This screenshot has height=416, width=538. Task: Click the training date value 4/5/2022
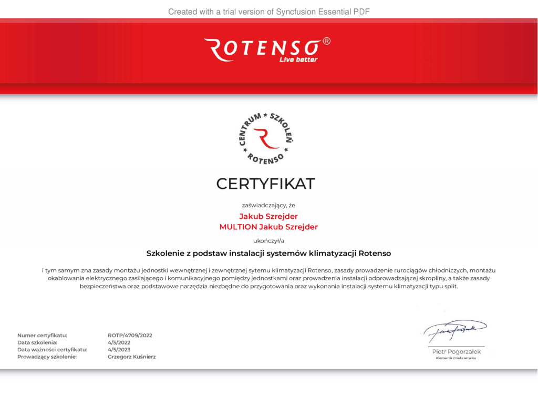point(119,342)
